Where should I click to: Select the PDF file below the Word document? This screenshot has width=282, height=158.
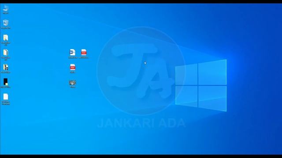click(x=73, y=67)
